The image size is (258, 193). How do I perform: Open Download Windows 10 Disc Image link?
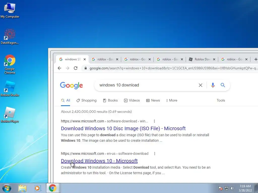coord(123,128)
